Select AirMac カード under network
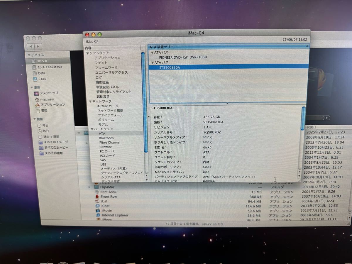The image size is (352, 264). click(x=108, y=106)
